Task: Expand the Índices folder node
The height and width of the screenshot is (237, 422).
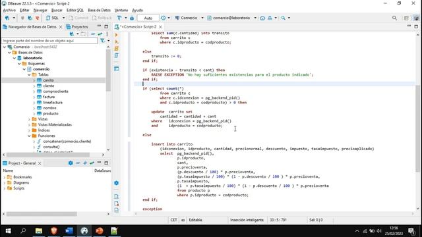Action: (x=29, y=130)
